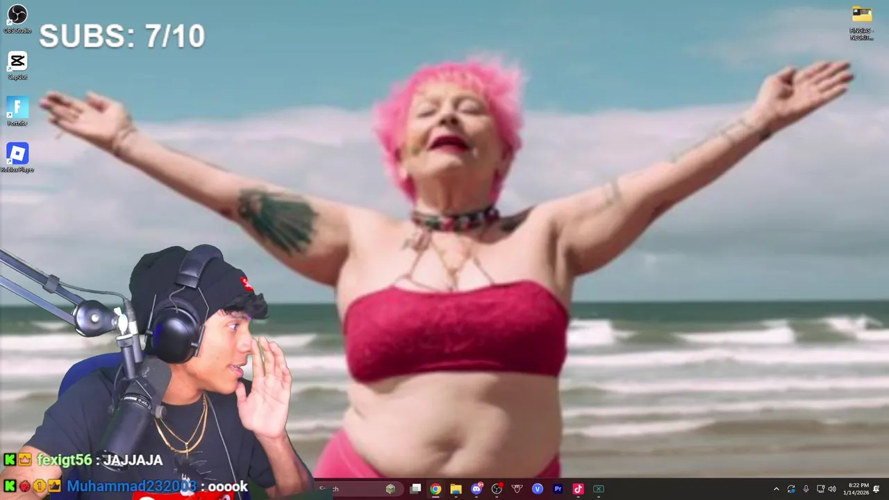Click the microphone tray icon
Image resolution: width=889 pixels, height=500 pixels.
coord(806,489)
